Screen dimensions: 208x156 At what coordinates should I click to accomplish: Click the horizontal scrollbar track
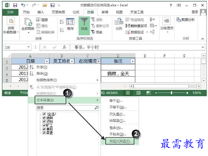(165, 86)
